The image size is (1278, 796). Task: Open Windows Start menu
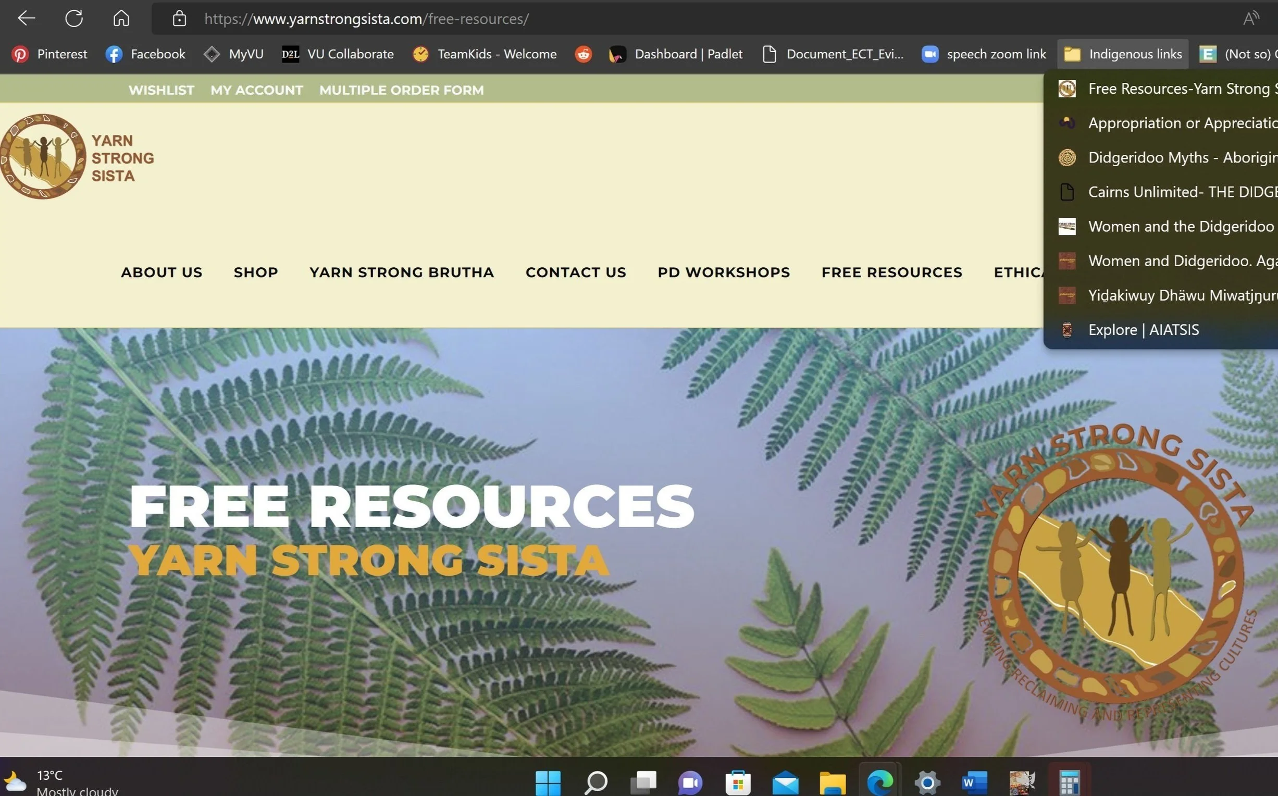(x=548, y=782)
